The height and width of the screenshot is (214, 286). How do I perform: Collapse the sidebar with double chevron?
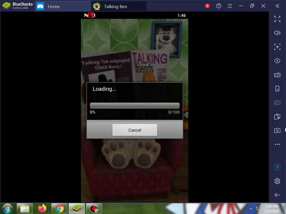277,6
